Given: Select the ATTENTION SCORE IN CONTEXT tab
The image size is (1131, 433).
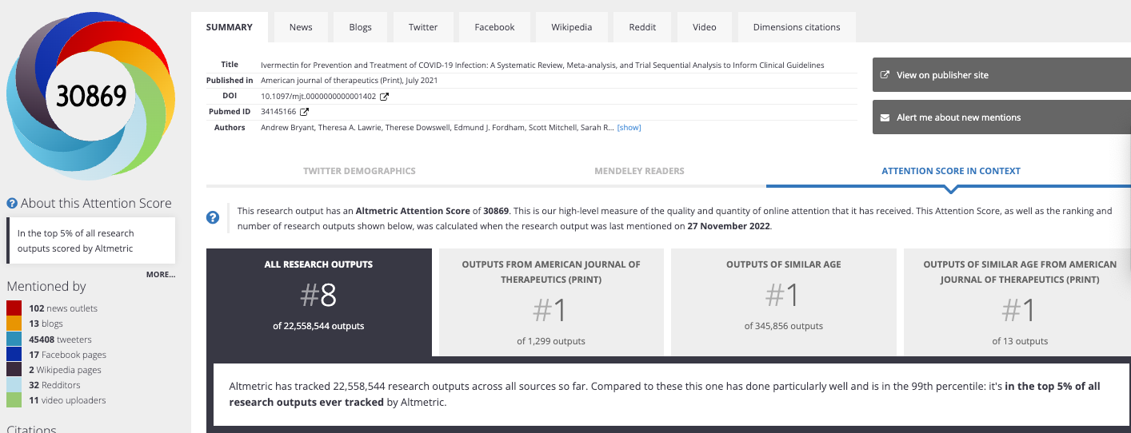Looking at the screenshot, I should [x=951, y=171].
